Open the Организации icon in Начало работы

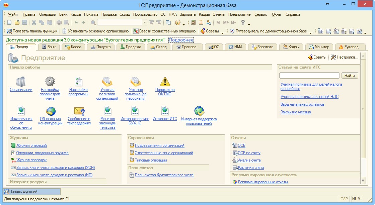21,82
